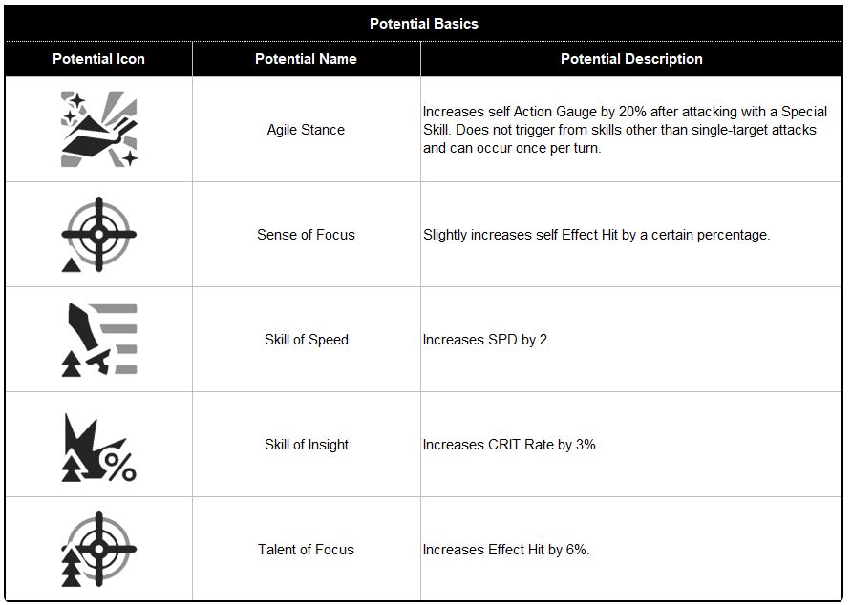Image resolution: width=852 pixels, height=605 pixels.
Task: Click the Skill of Speed name
Action: point(307,340)
